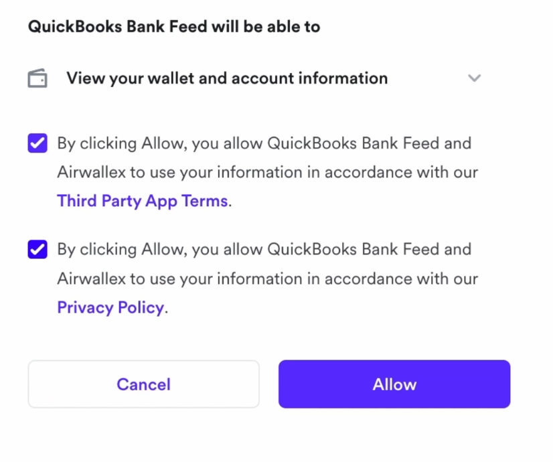Toggle the white checkmark next to Privacy Policy text
553x462 pixels.
37,250
